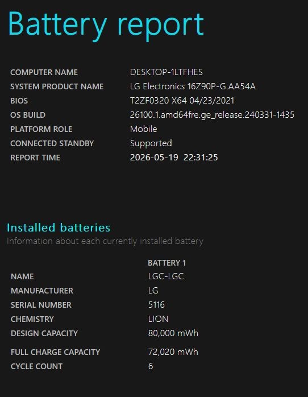Click the FULL CHARGE CAPACITY label
Screen dimensions: 308x397
click(x=55, y=352)
